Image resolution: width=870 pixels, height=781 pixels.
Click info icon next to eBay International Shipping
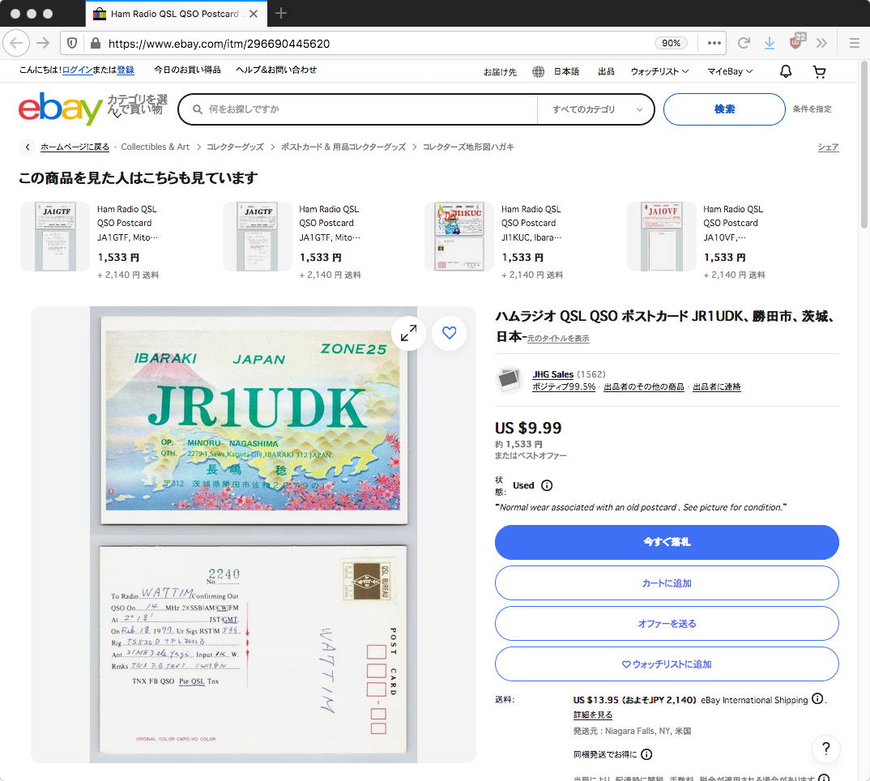click(817, 699)
